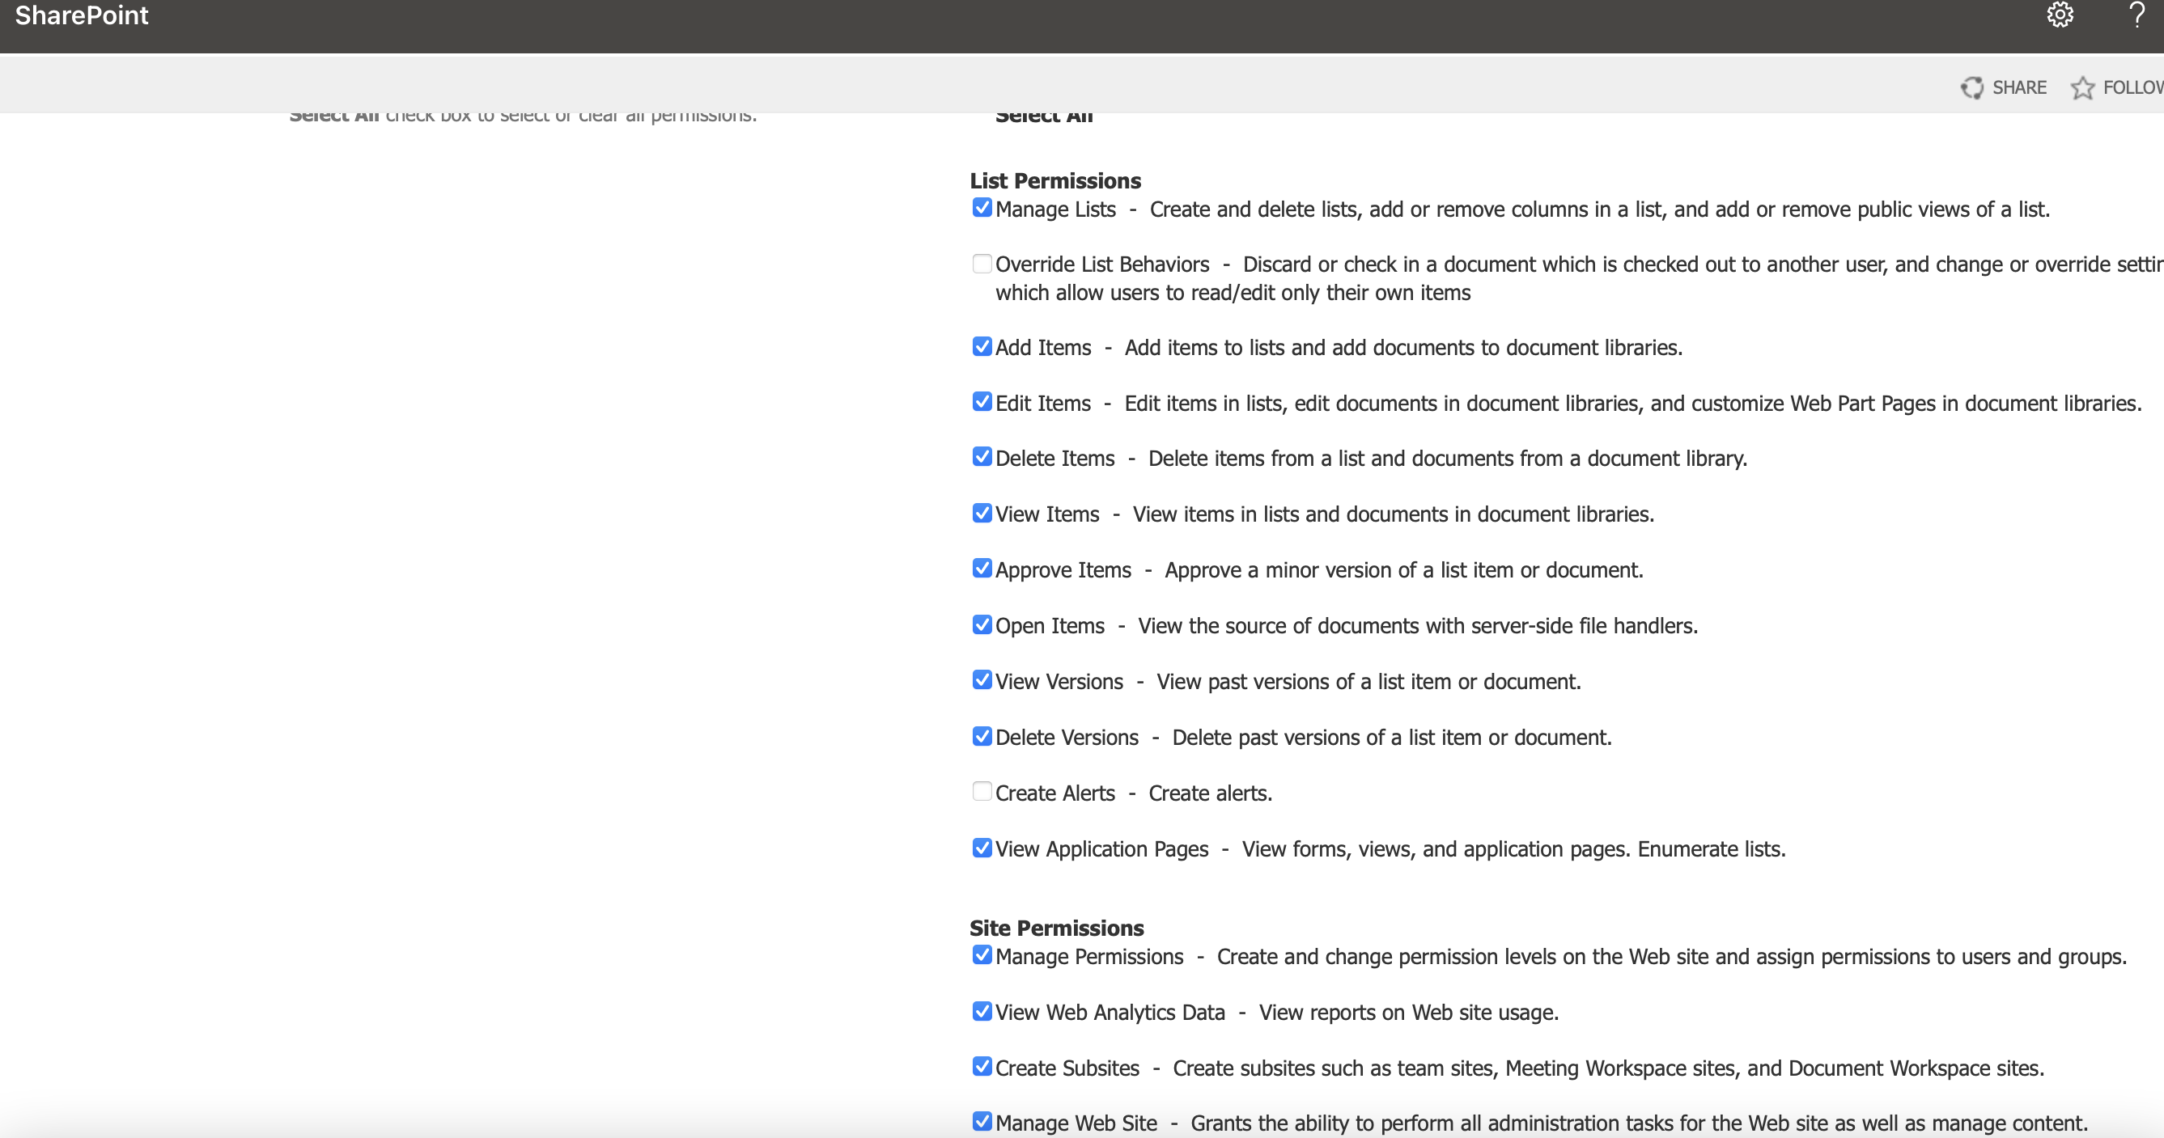Click the Follow star icon
The width and height of the screenshot is (2164, 1138).
point(2082,87)
